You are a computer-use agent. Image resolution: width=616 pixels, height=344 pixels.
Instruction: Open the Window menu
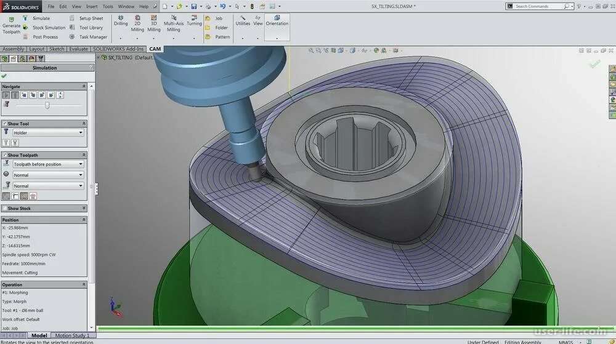point(126,6)
